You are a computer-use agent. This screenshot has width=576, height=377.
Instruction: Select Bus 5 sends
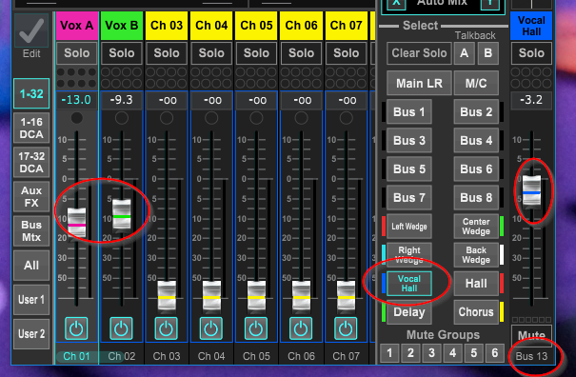[x=408, y=169]
